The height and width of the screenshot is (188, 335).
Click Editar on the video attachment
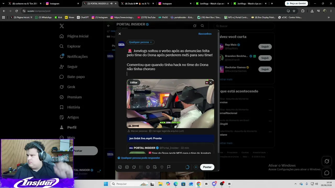[x=134, y=83]
